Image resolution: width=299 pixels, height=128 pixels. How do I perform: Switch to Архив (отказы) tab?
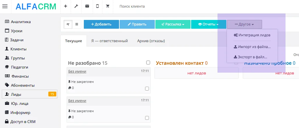pos(151,41)
